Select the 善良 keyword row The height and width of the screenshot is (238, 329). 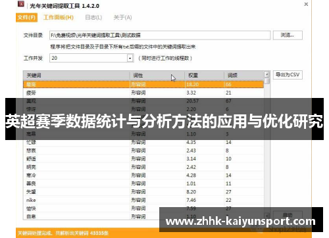point(143,183)
